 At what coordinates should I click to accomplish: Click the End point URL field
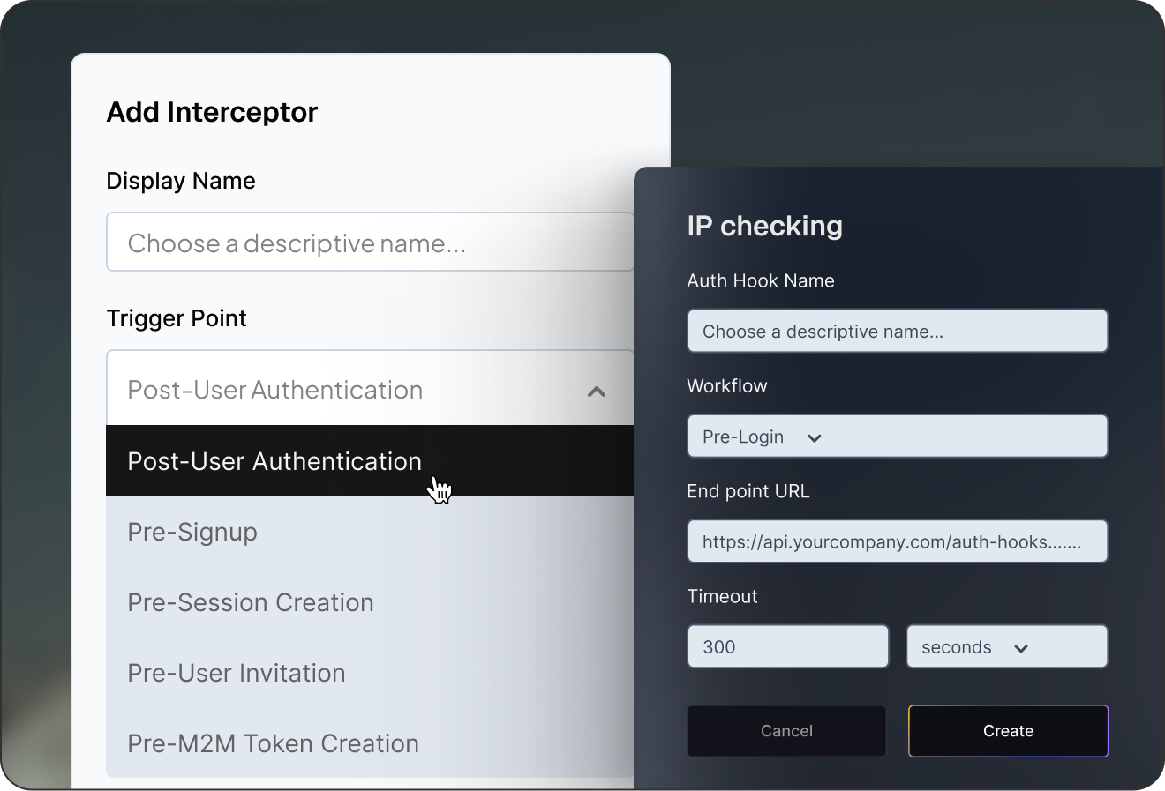[898, 541]
